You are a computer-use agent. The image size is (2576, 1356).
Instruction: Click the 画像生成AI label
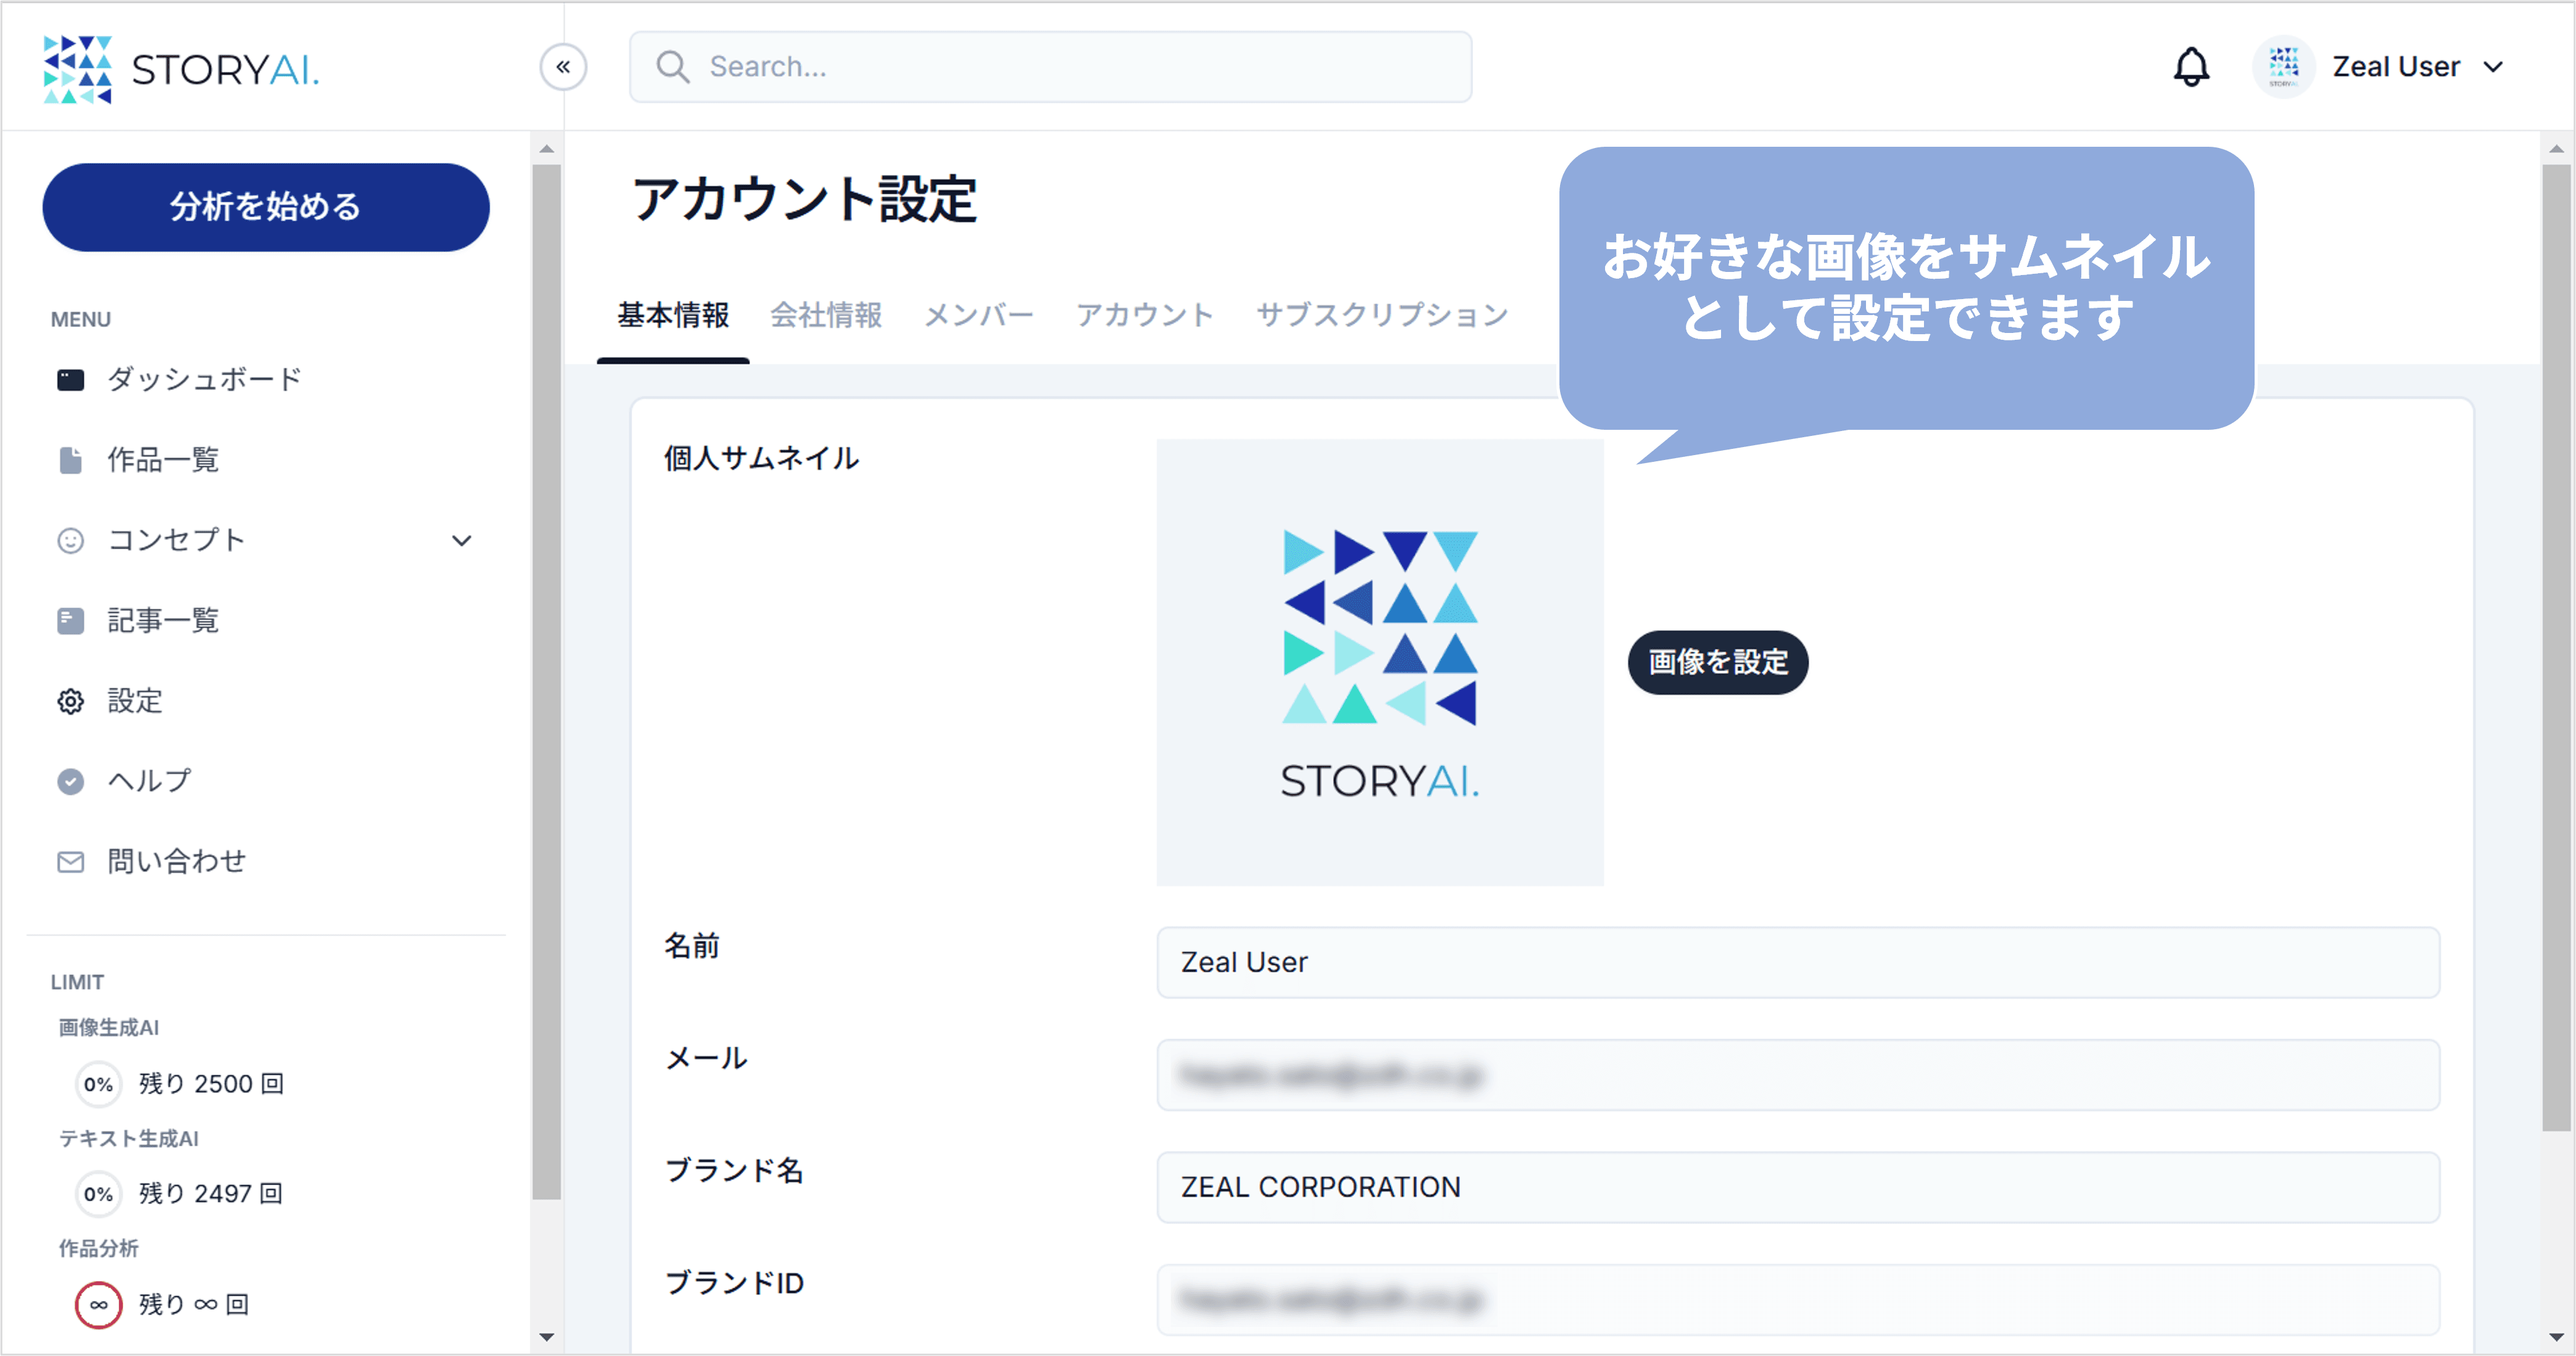coord(108,1027)
